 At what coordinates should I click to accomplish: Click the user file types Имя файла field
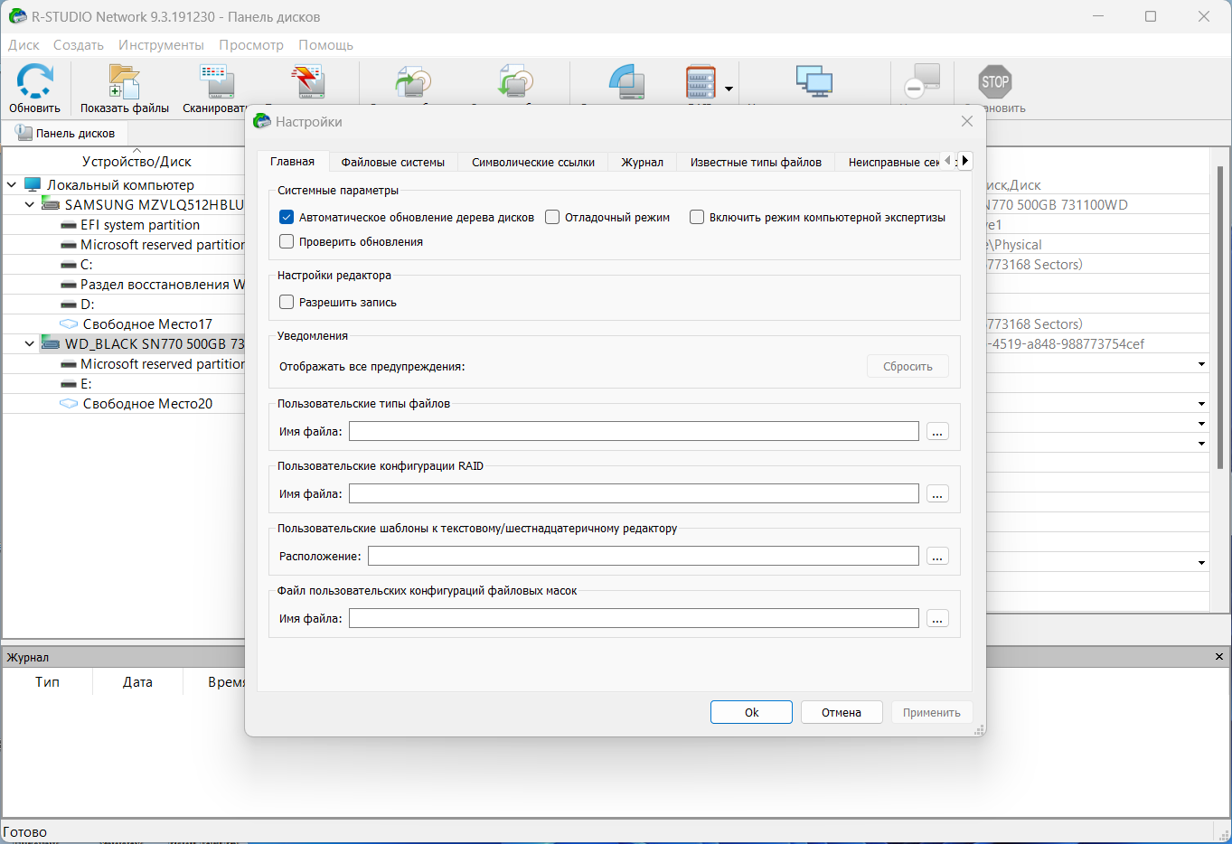tap(635, 431)
